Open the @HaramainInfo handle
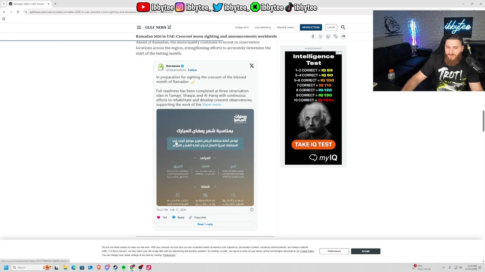Image resolution: width=485 pixels, height=272 pixels. click(x=176, y=70)
